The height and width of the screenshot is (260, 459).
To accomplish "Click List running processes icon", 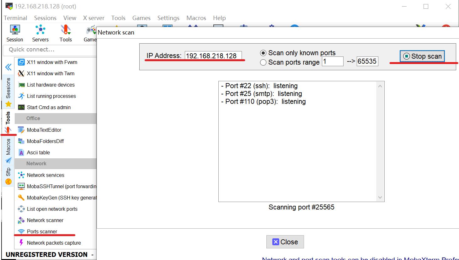I will tap(21, 96).
